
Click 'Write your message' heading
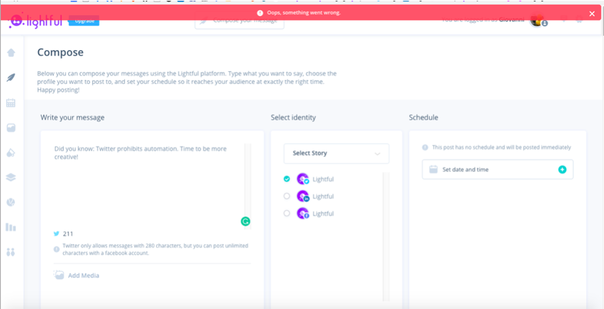click(x=72, y=118)
